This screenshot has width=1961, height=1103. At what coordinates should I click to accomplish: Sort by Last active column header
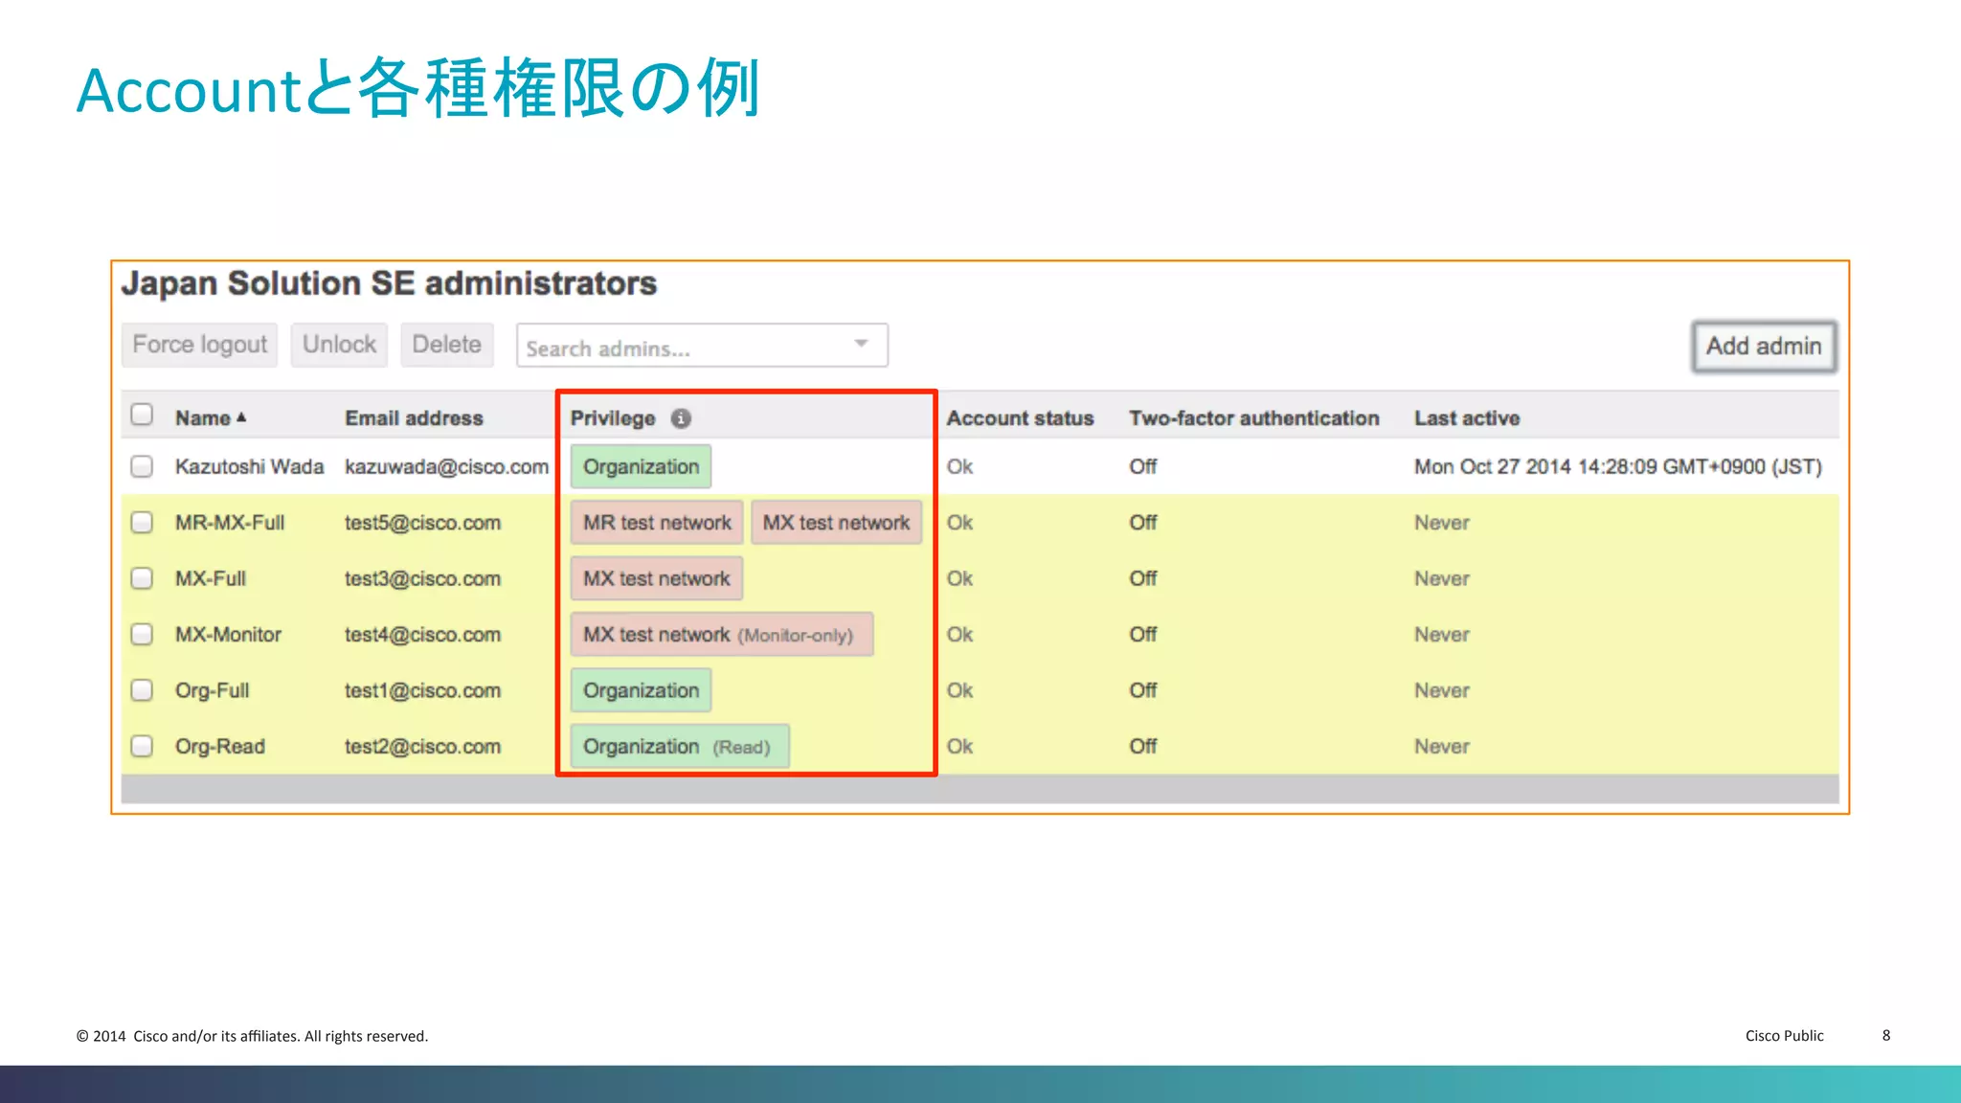click(1466, 418)
